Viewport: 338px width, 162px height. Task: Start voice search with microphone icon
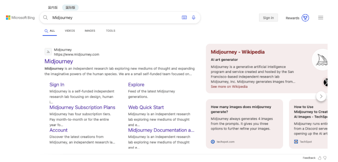194,18
